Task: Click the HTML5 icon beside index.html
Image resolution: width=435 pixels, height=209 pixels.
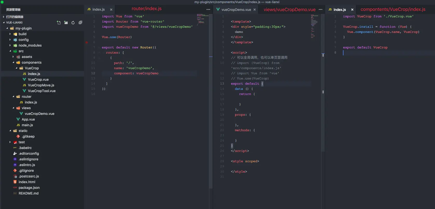Action: click(15, 182)
